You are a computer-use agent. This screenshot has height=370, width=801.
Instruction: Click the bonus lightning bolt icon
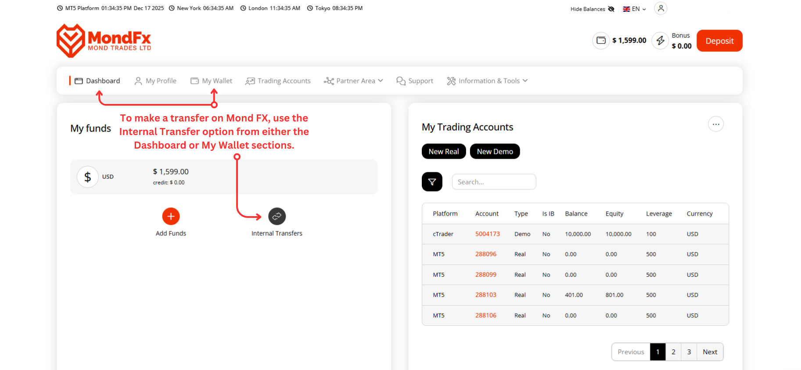point(660,40)
